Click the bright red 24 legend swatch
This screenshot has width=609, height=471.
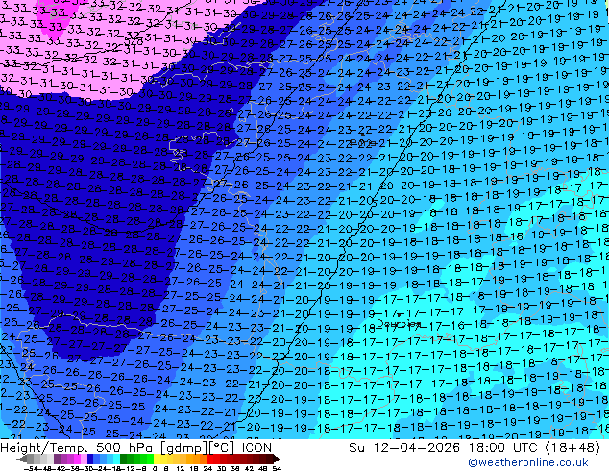209,459
